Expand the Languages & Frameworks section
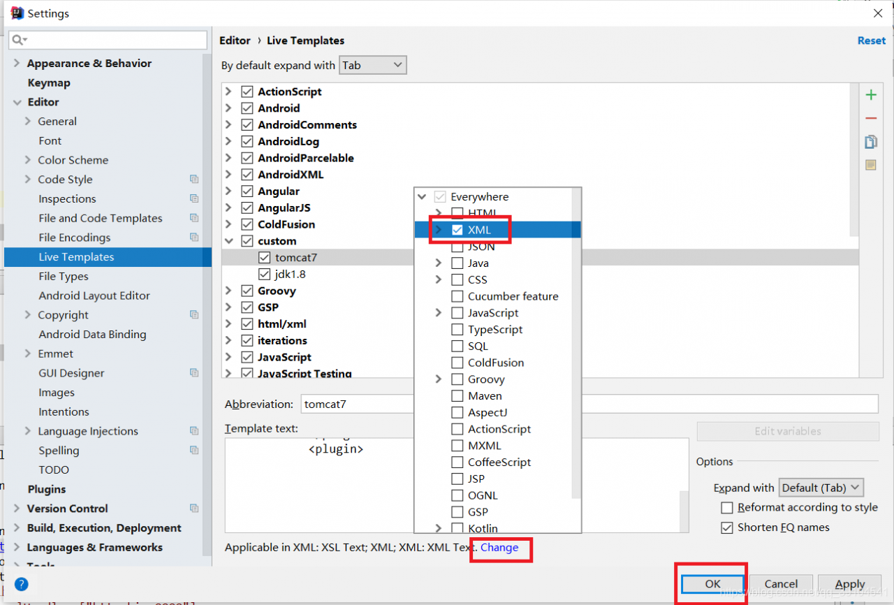The height and width of the screenshot is (605, 894). tap(17, 548)
